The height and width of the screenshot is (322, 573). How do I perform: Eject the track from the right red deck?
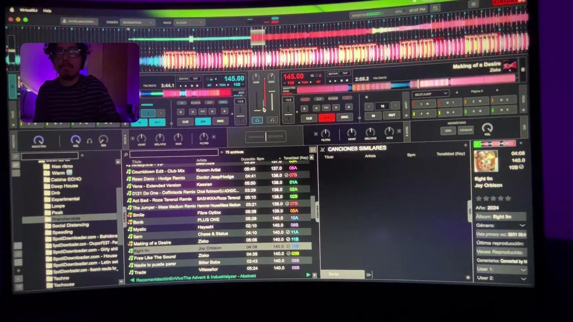coord(348,108)
